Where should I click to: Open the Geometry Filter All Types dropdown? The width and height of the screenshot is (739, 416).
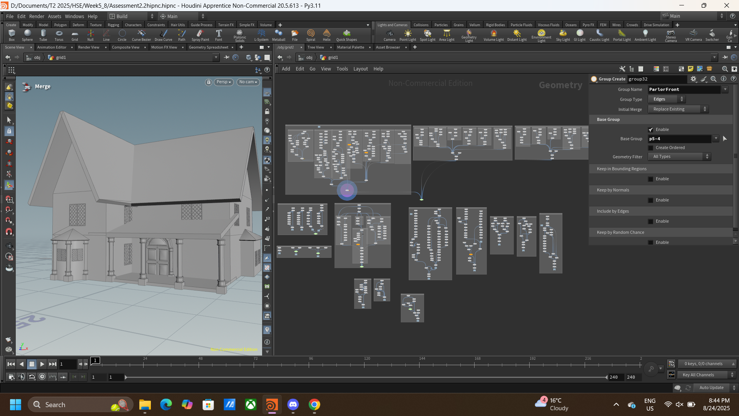point(679,157)
